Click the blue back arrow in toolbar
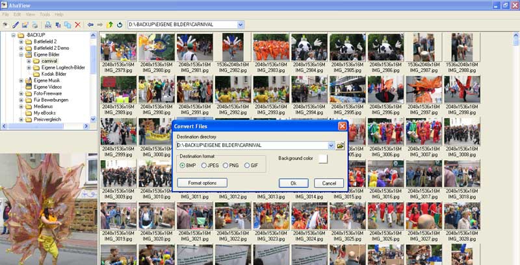The width and height of the screenshot is (520, 265). [90, 25]
